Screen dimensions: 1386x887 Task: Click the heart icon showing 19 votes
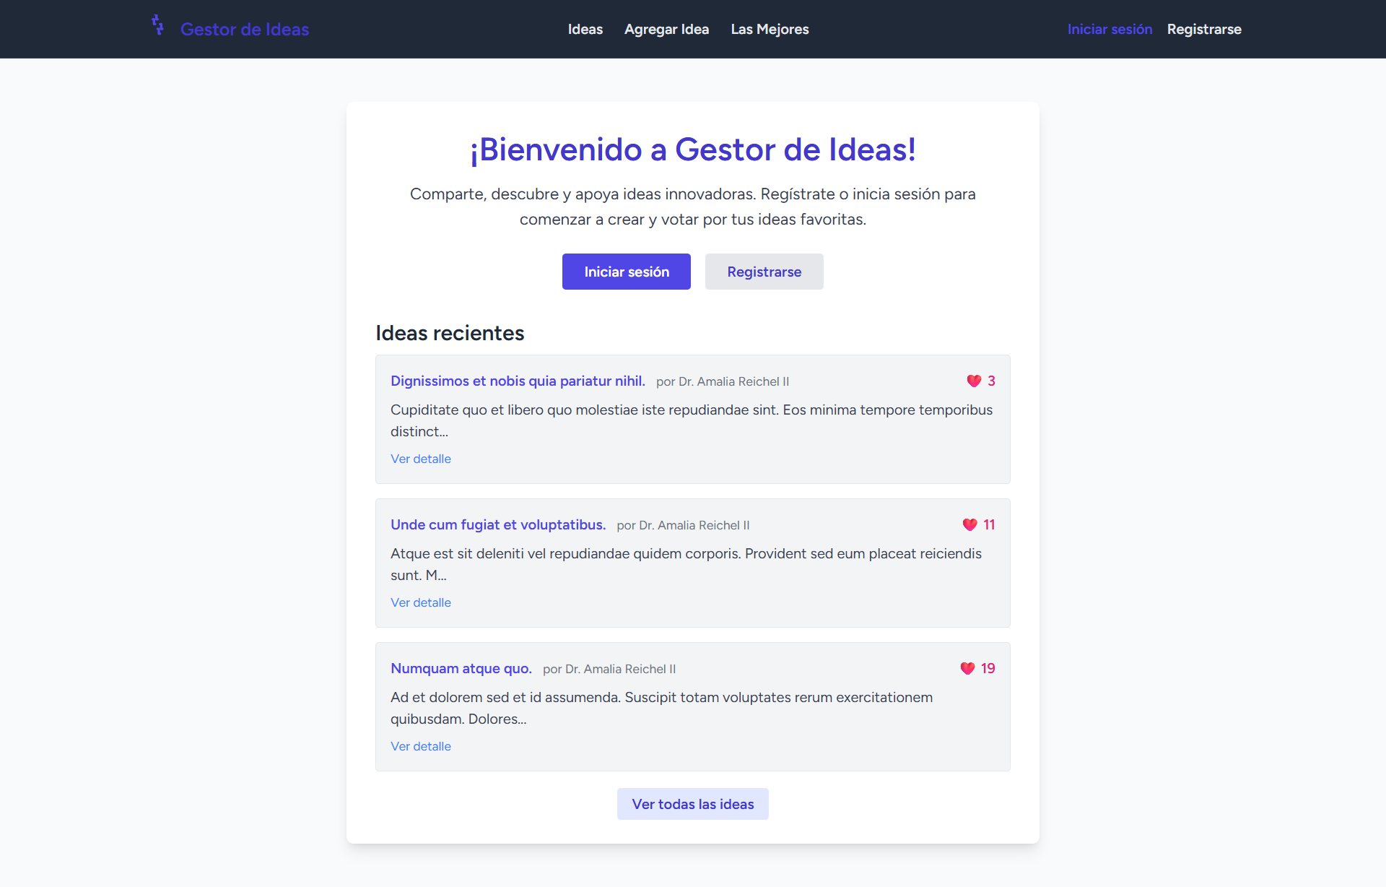point(967,668)
